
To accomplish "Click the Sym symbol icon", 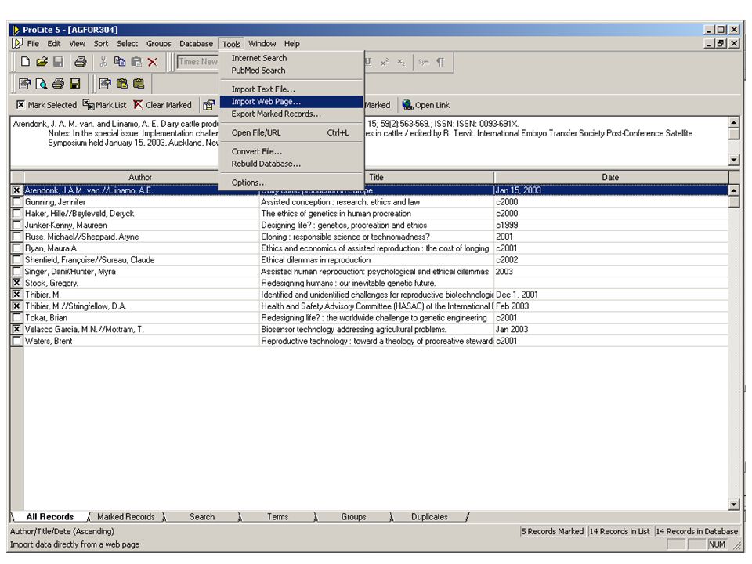I will (x=423, y=63).
